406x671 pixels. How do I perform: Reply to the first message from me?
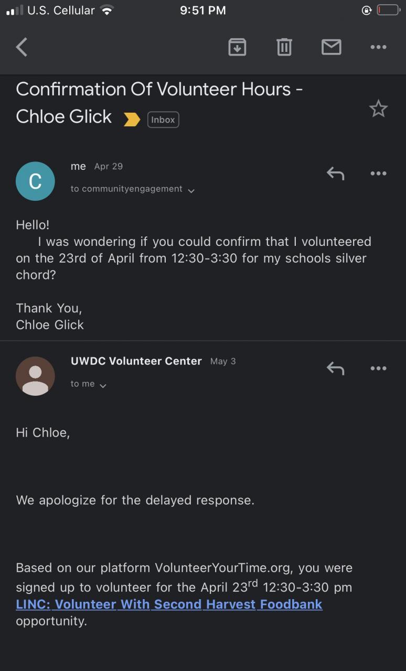pos(335,173)
